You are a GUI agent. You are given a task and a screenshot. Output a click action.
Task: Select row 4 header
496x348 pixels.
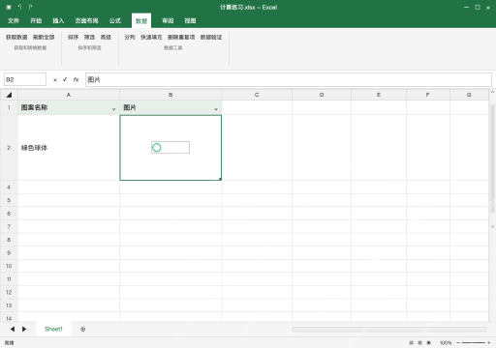[9, 187]
